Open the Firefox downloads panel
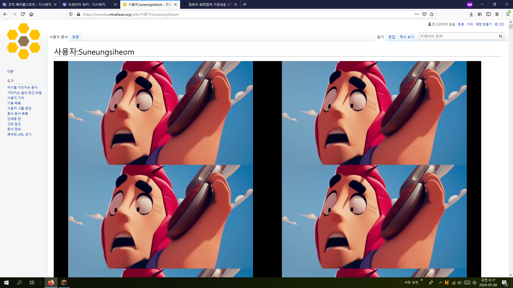513x288 pixels. pyautogui.click(x=471, y=14)
